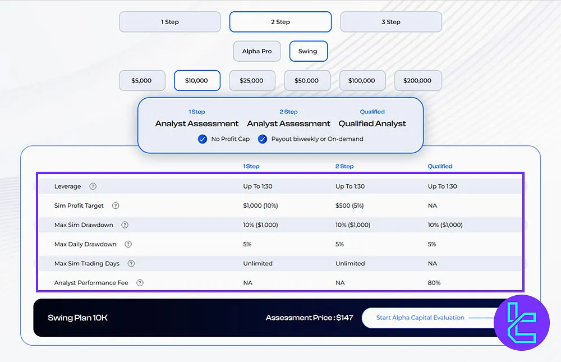Choose the $200,000 account size
This screenshot has height=362, width=561.
[418, 81]
